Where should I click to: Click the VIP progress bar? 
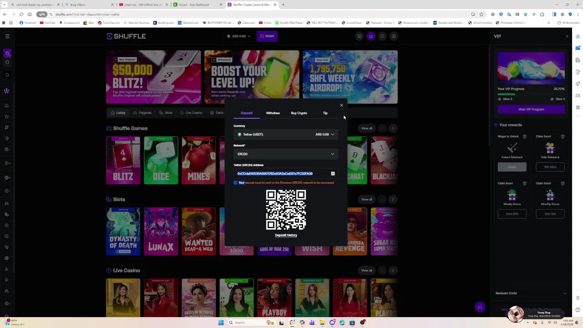tap(531, 94)
